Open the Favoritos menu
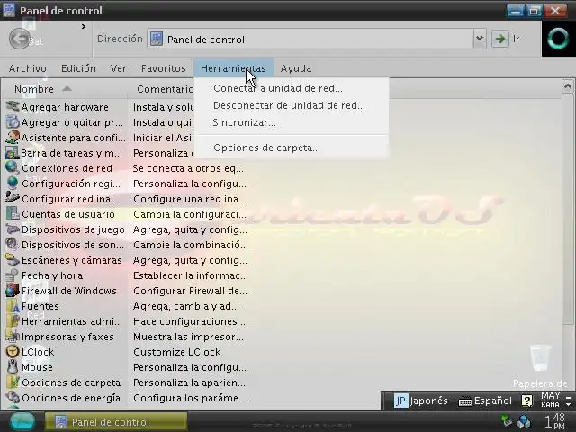This screenshot has width=576, height=432. click(x=164, y=68)
